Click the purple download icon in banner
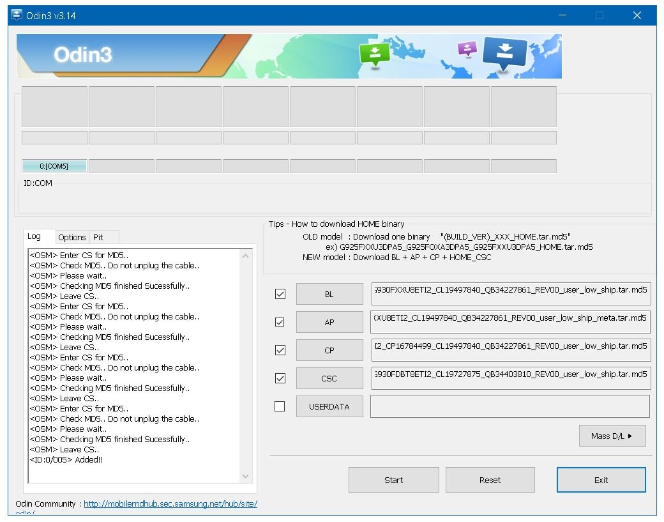 pos(467,49)
